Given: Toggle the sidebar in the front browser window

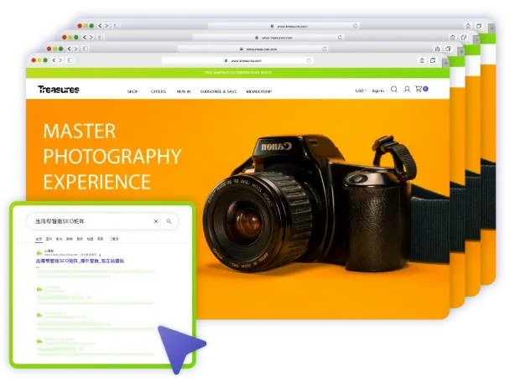Looking at the screenshot, I should coord(70,60).
